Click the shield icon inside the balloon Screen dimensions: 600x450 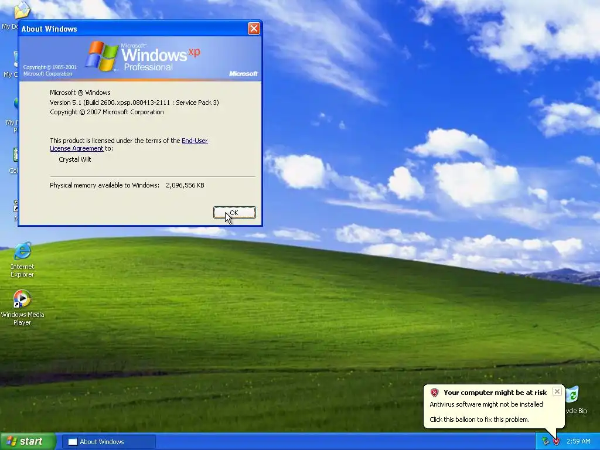point(434,393)
